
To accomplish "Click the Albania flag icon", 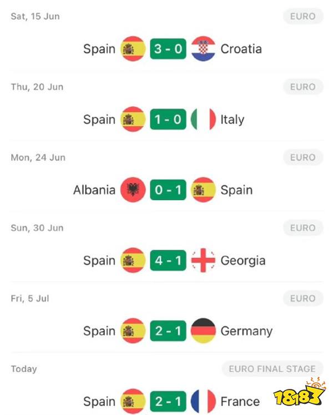I will pyautogui.click(x=133, y=190).
